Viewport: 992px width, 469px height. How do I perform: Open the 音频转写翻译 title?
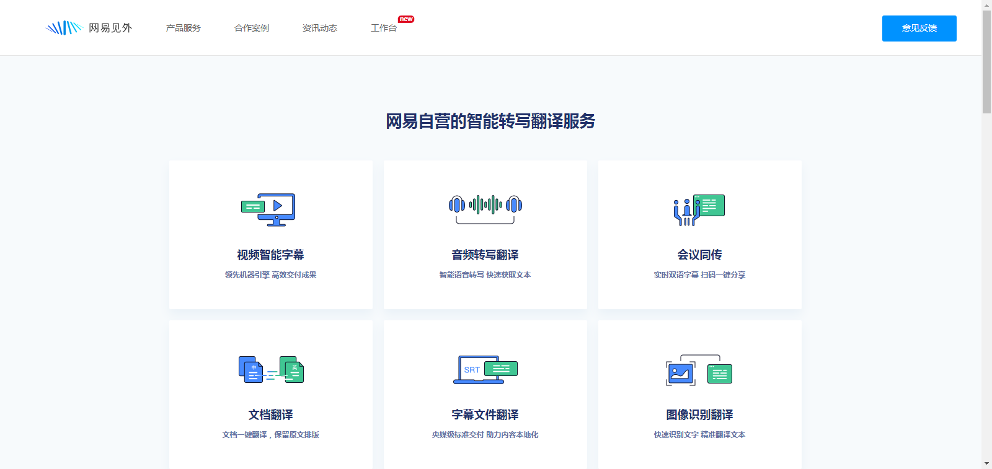click(485, 255)
